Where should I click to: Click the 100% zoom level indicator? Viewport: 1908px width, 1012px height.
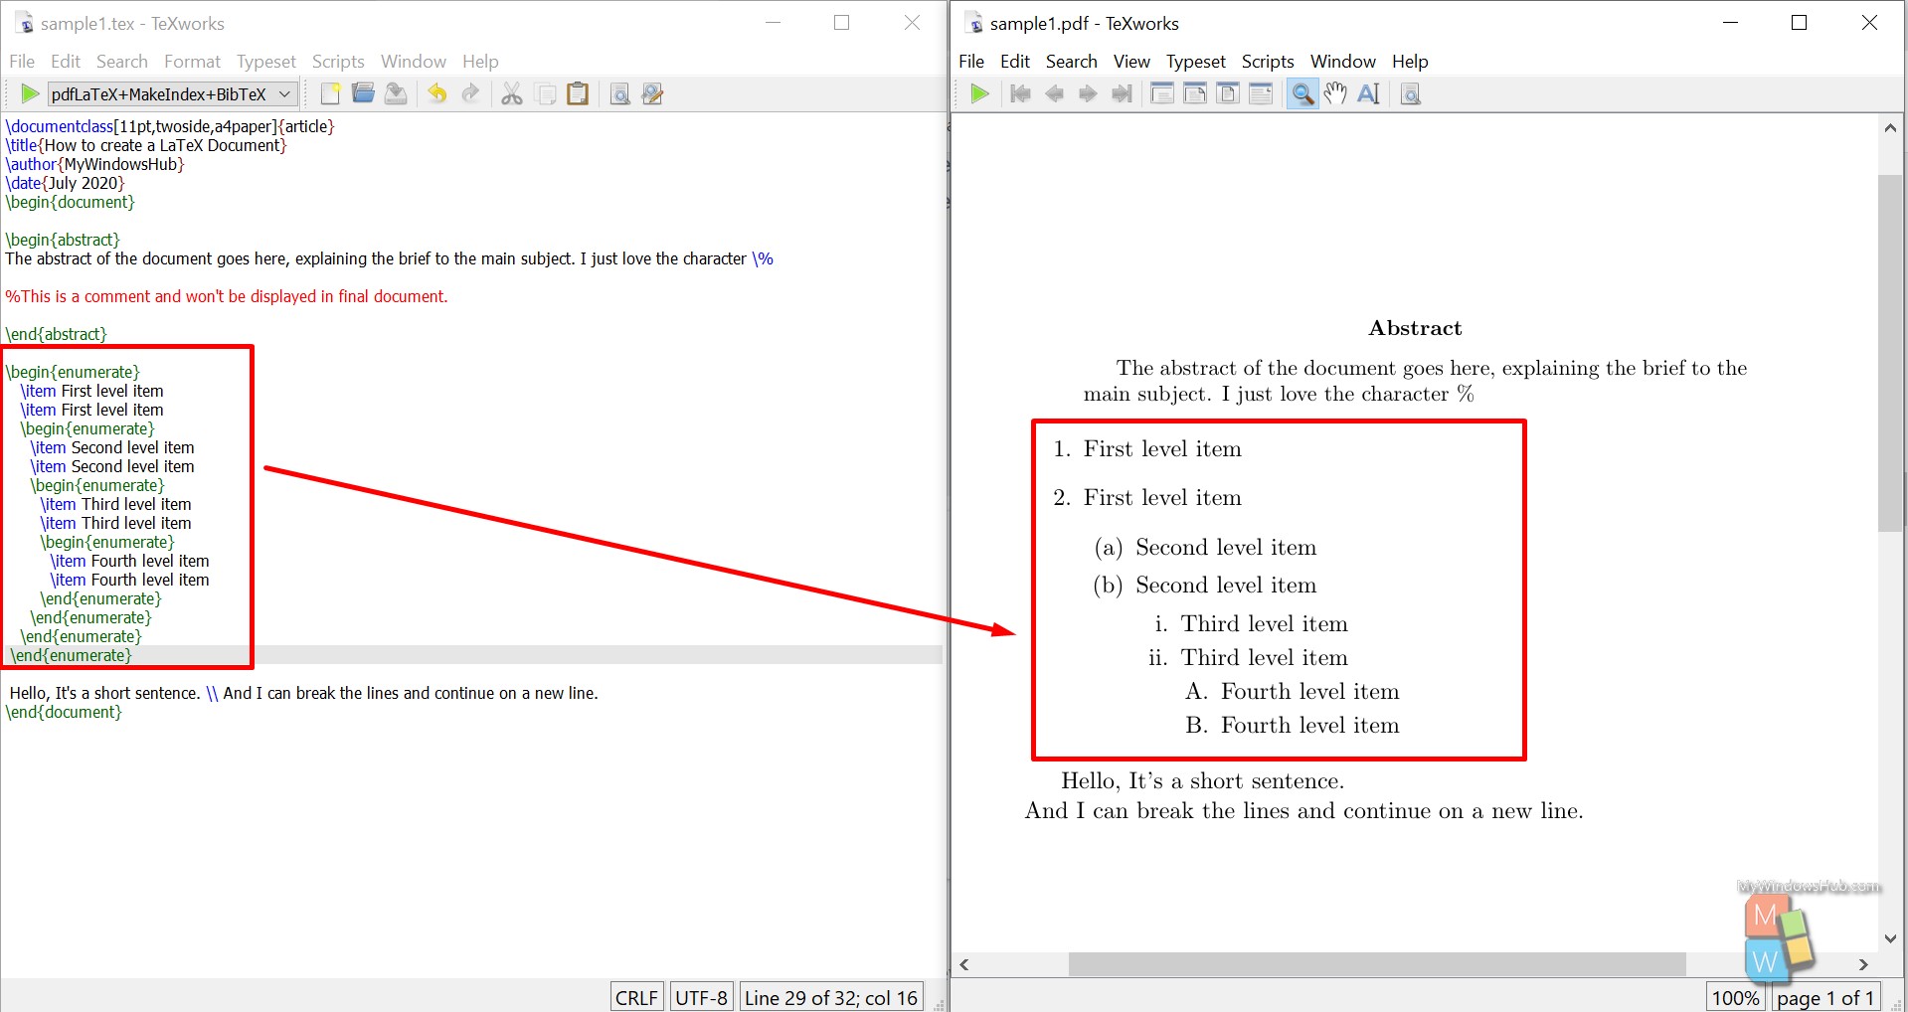[1734, 997]
